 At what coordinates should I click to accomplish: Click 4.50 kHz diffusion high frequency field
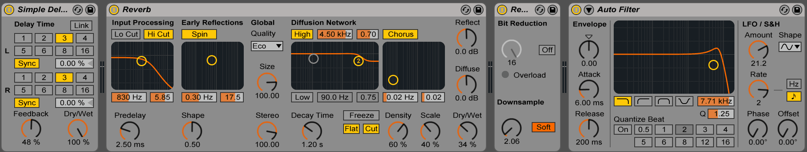335,34
